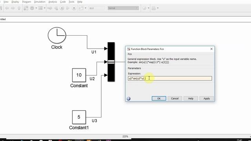Expand the gear icon dropdown arrow

(x=36, y=8)
